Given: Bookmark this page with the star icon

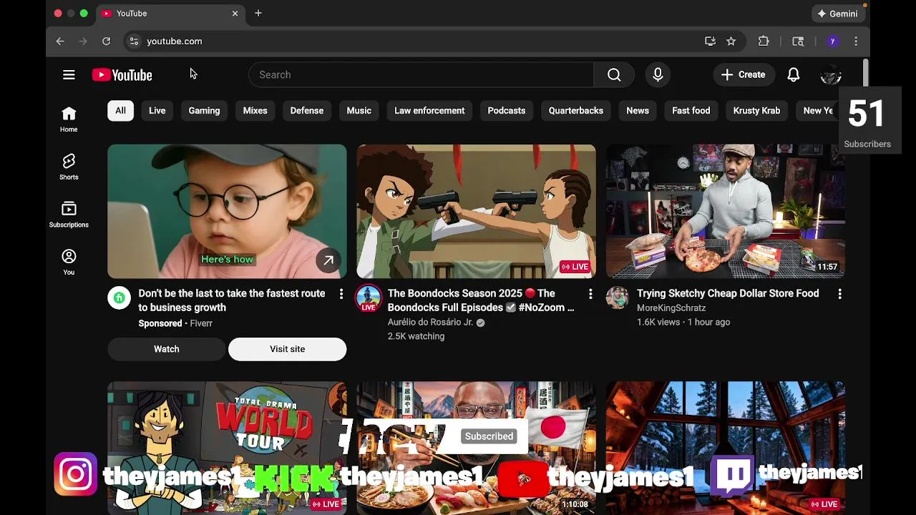Looking at the screenshot, I should tap(731, 41).
